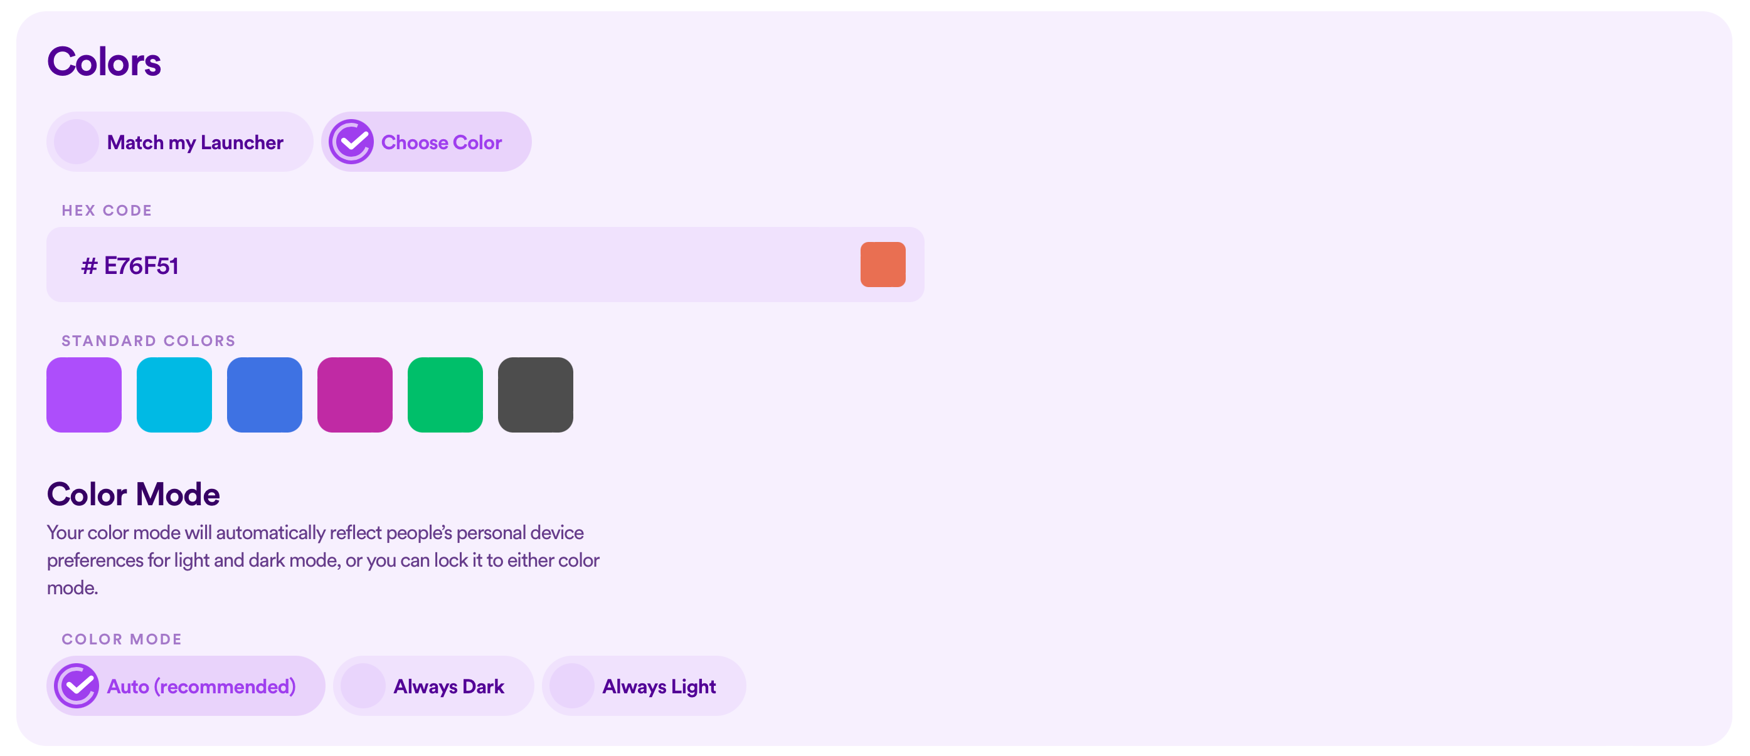Pick the dark gray standard color
Image resolution: width=1750 pixels, height=756 pixels.
535,395
